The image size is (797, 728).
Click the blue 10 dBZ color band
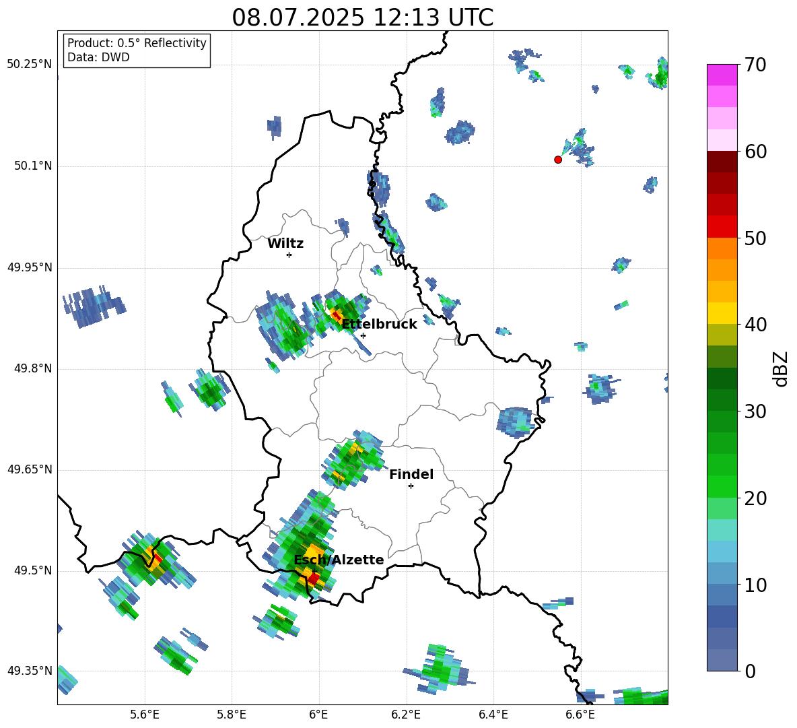pyautogui.click(x=722, y=573)
